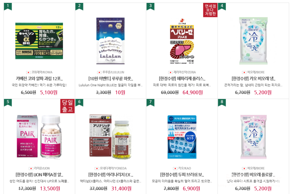Select the pink Biore floral sheet image

tap(253, 137)
